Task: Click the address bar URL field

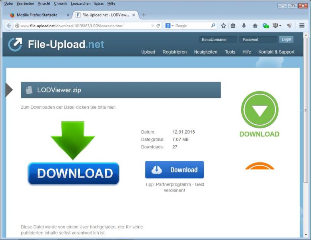Action: [85, 26]
